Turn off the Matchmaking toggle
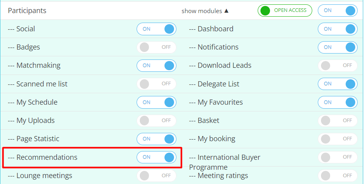 [156, 65]
